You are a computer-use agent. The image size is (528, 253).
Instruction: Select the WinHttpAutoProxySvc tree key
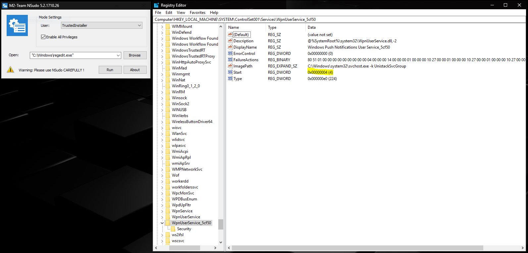point(191,62)
